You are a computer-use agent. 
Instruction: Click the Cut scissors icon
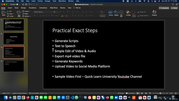click(x=8, y=11)
